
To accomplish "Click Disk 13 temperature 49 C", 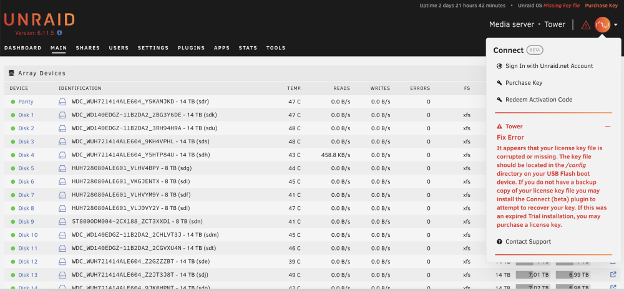I will point(295,275).
